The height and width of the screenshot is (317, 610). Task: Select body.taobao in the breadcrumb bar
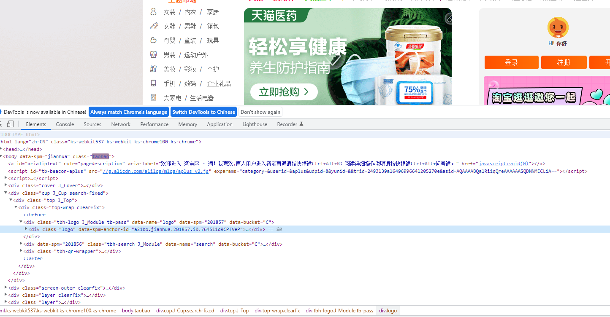tap(136, 311)
